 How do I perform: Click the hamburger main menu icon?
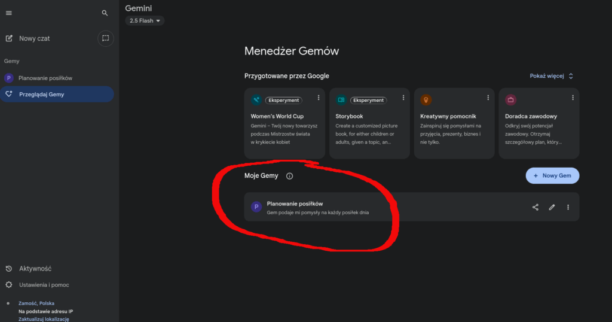tap(9, 13)
